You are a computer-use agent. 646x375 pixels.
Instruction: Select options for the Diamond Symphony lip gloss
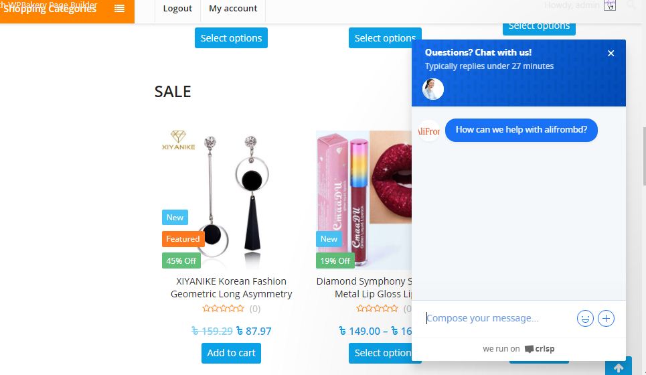[380, 353]
